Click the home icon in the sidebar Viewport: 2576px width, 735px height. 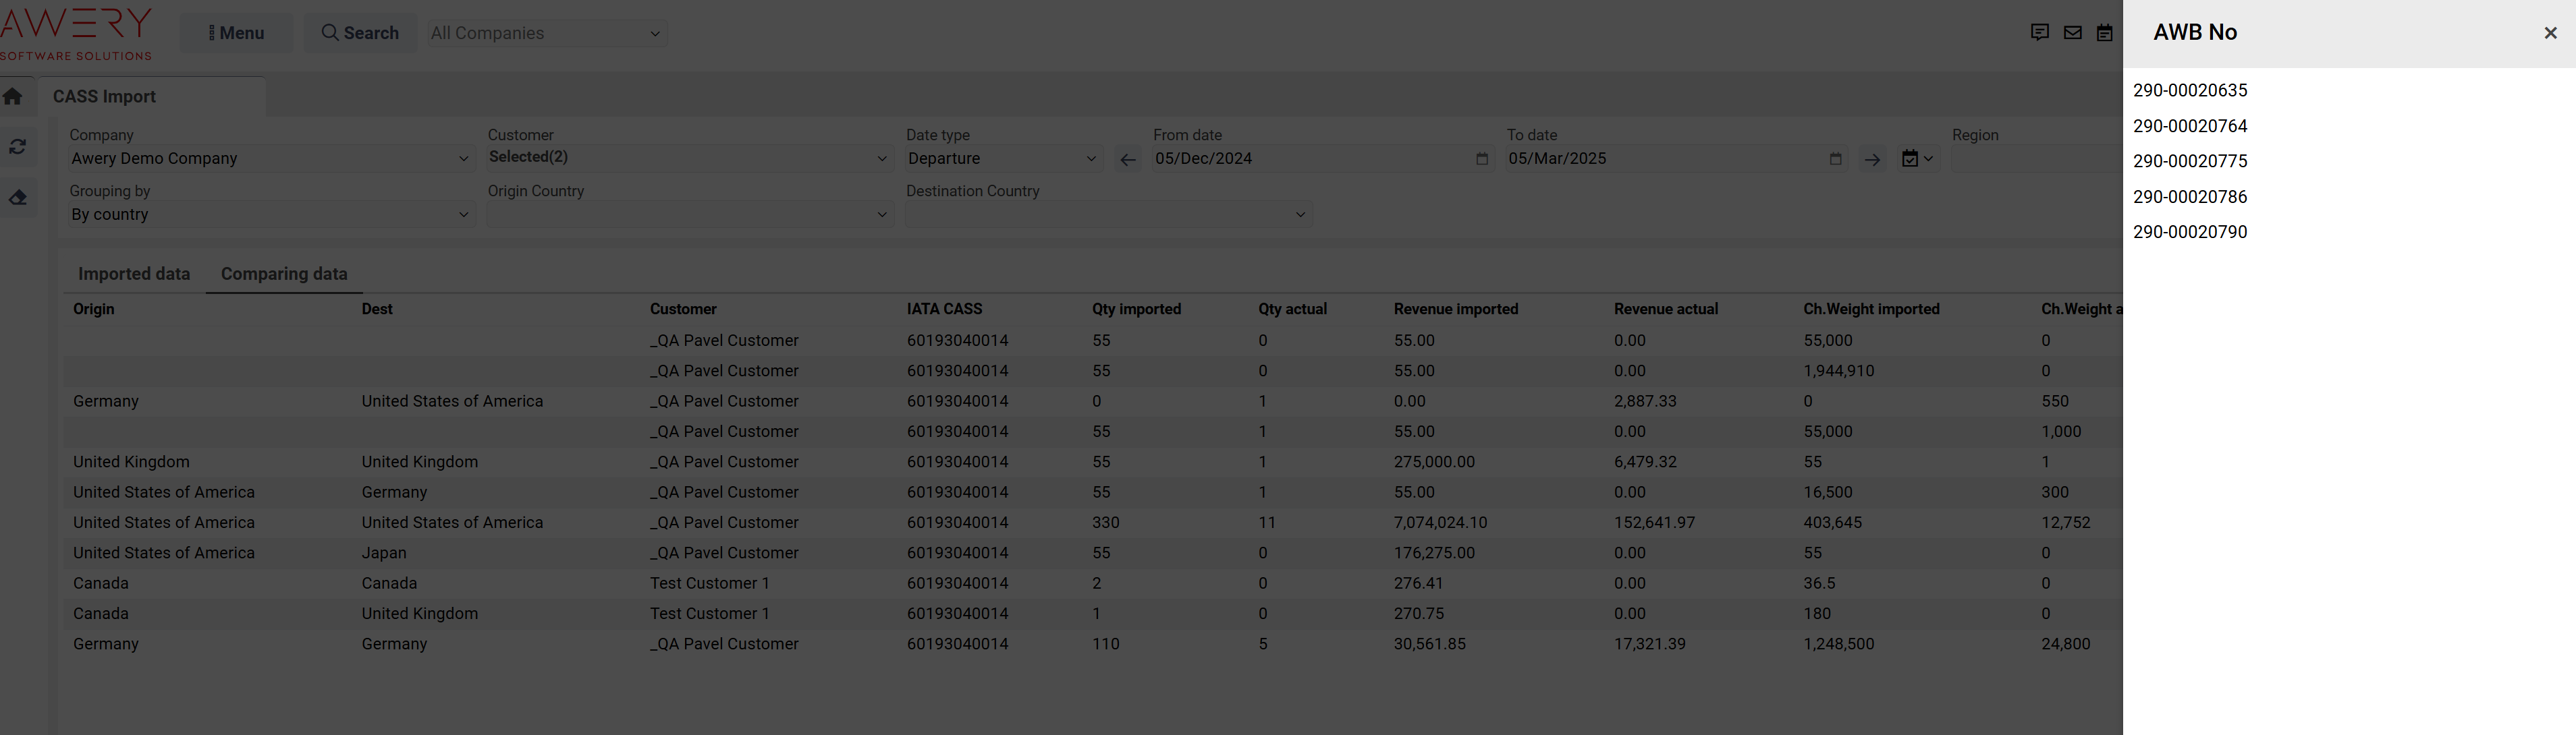click(13, 97)
